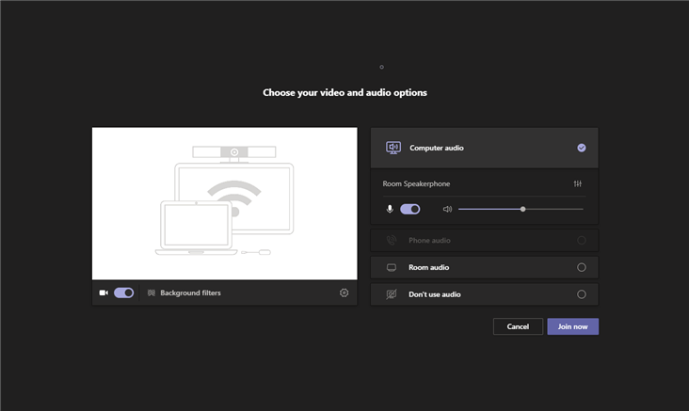
Task: Expand the Room Speakerphone device options
Action: point(416,183)
